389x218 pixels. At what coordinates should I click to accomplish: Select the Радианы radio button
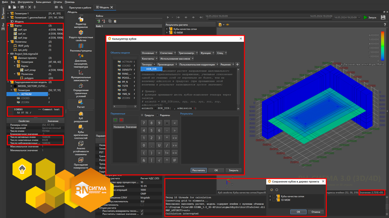(x=158, y=115)
